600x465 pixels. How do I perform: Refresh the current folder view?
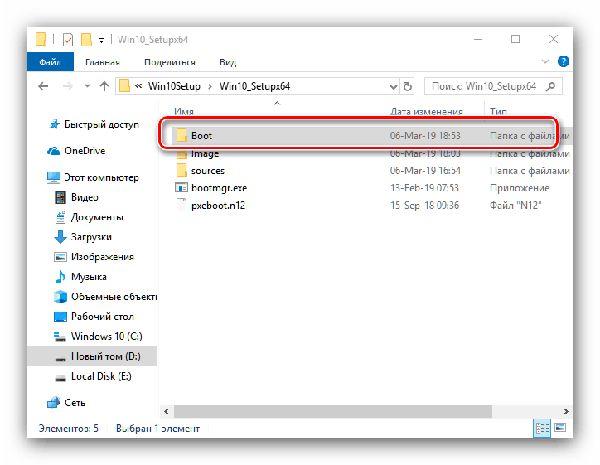(408, 86)
